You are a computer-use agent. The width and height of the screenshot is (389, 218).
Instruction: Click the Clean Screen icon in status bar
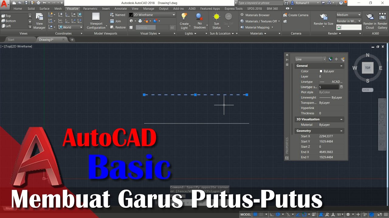(x=380, y=214)
